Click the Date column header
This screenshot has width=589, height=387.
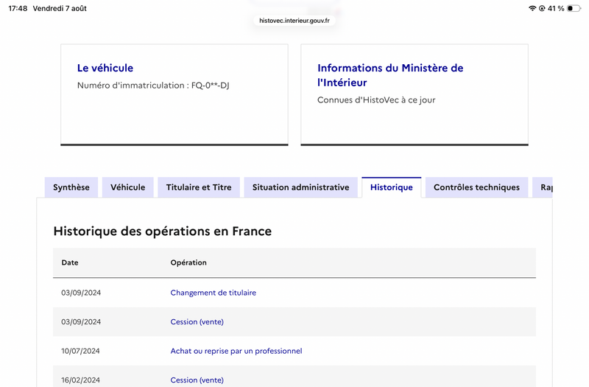pos(70,262)
